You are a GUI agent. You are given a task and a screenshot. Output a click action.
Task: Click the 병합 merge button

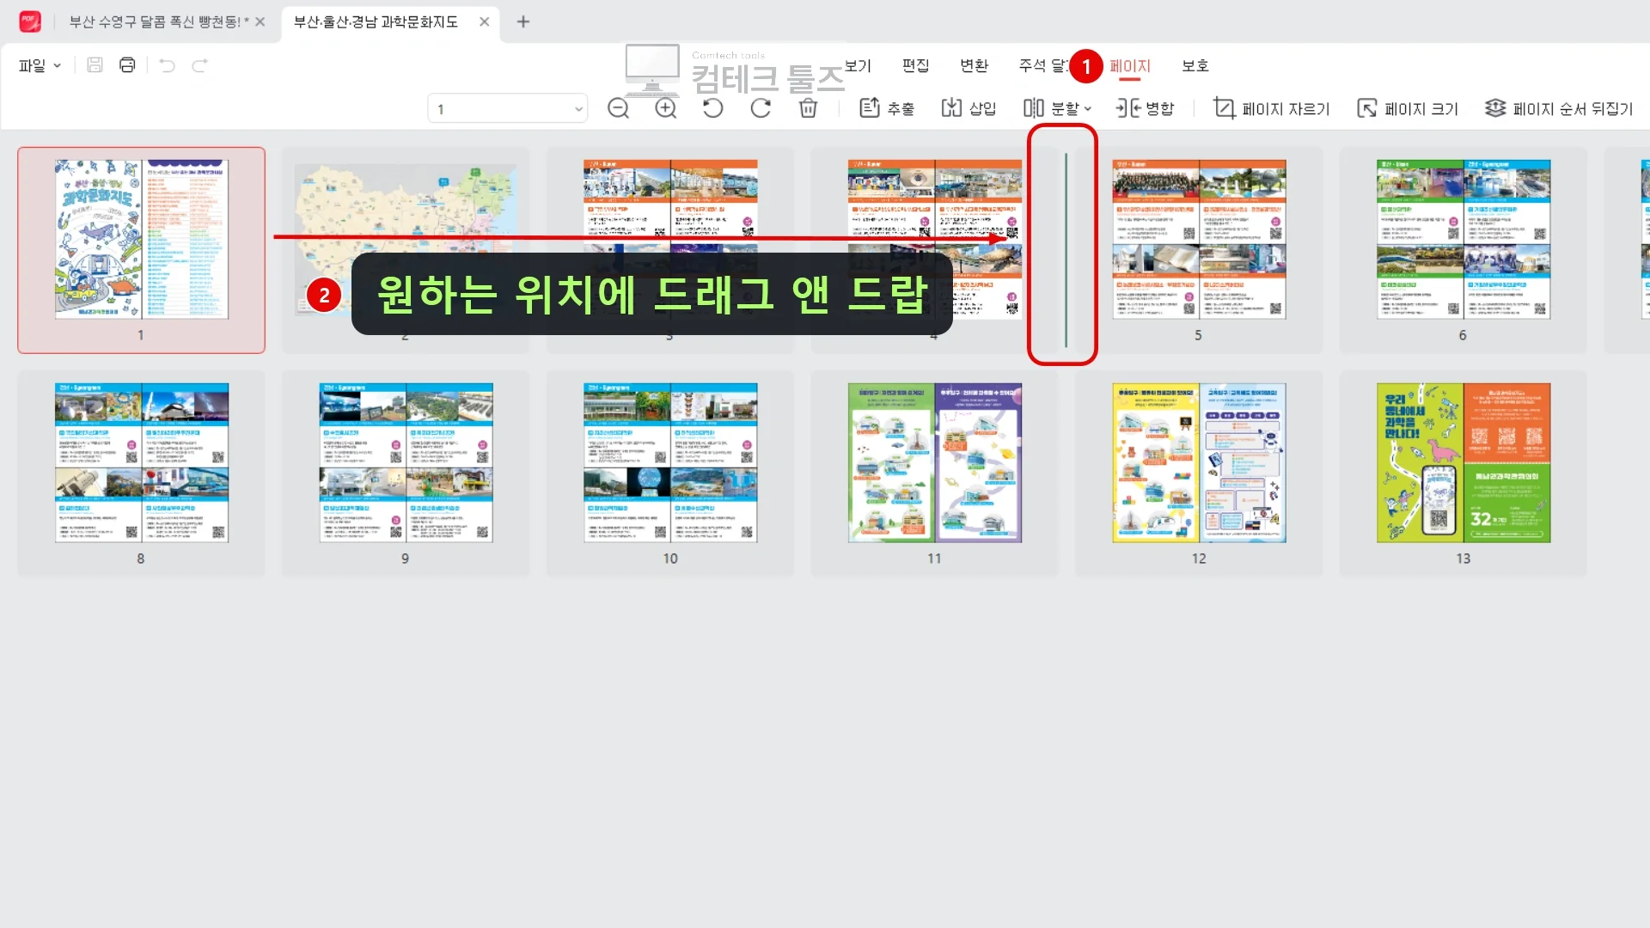point(1145,108)
